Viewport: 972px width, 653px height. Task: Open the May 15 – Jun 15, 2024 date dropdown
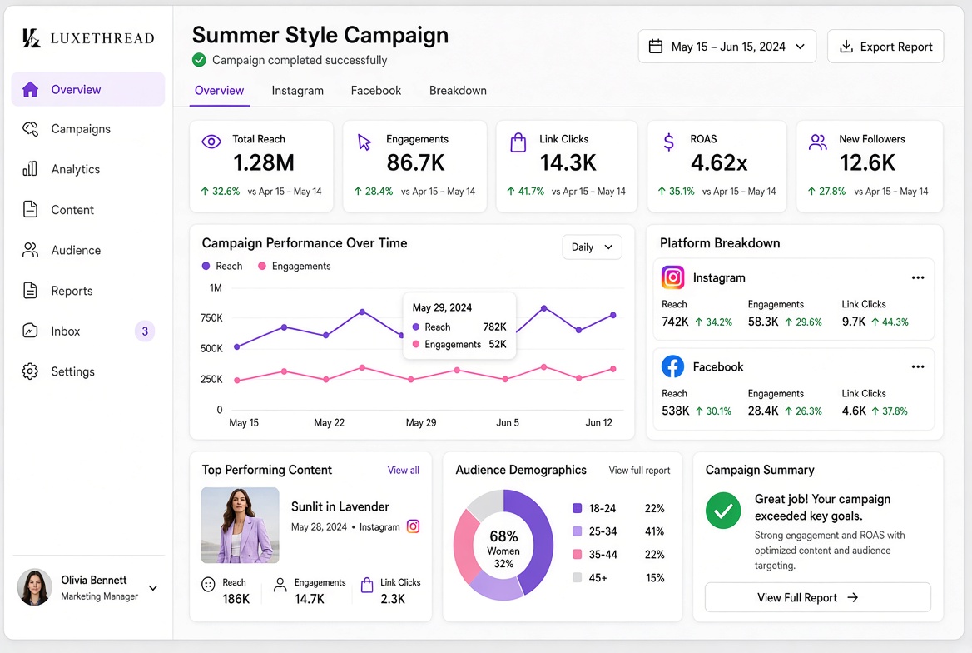(x=727, y=47)
